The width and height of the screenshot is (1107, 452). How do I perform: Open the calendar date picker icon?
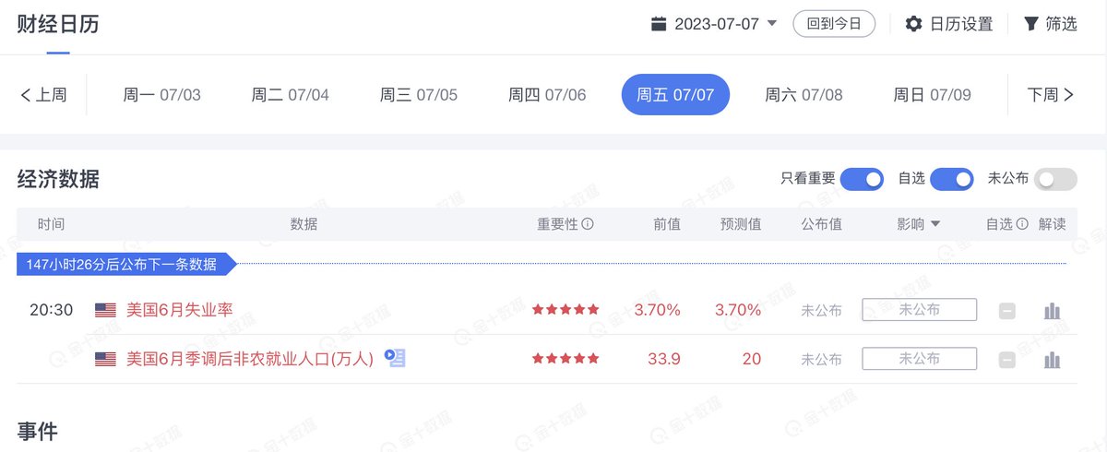pyautogui.click(x=659, y=24)
